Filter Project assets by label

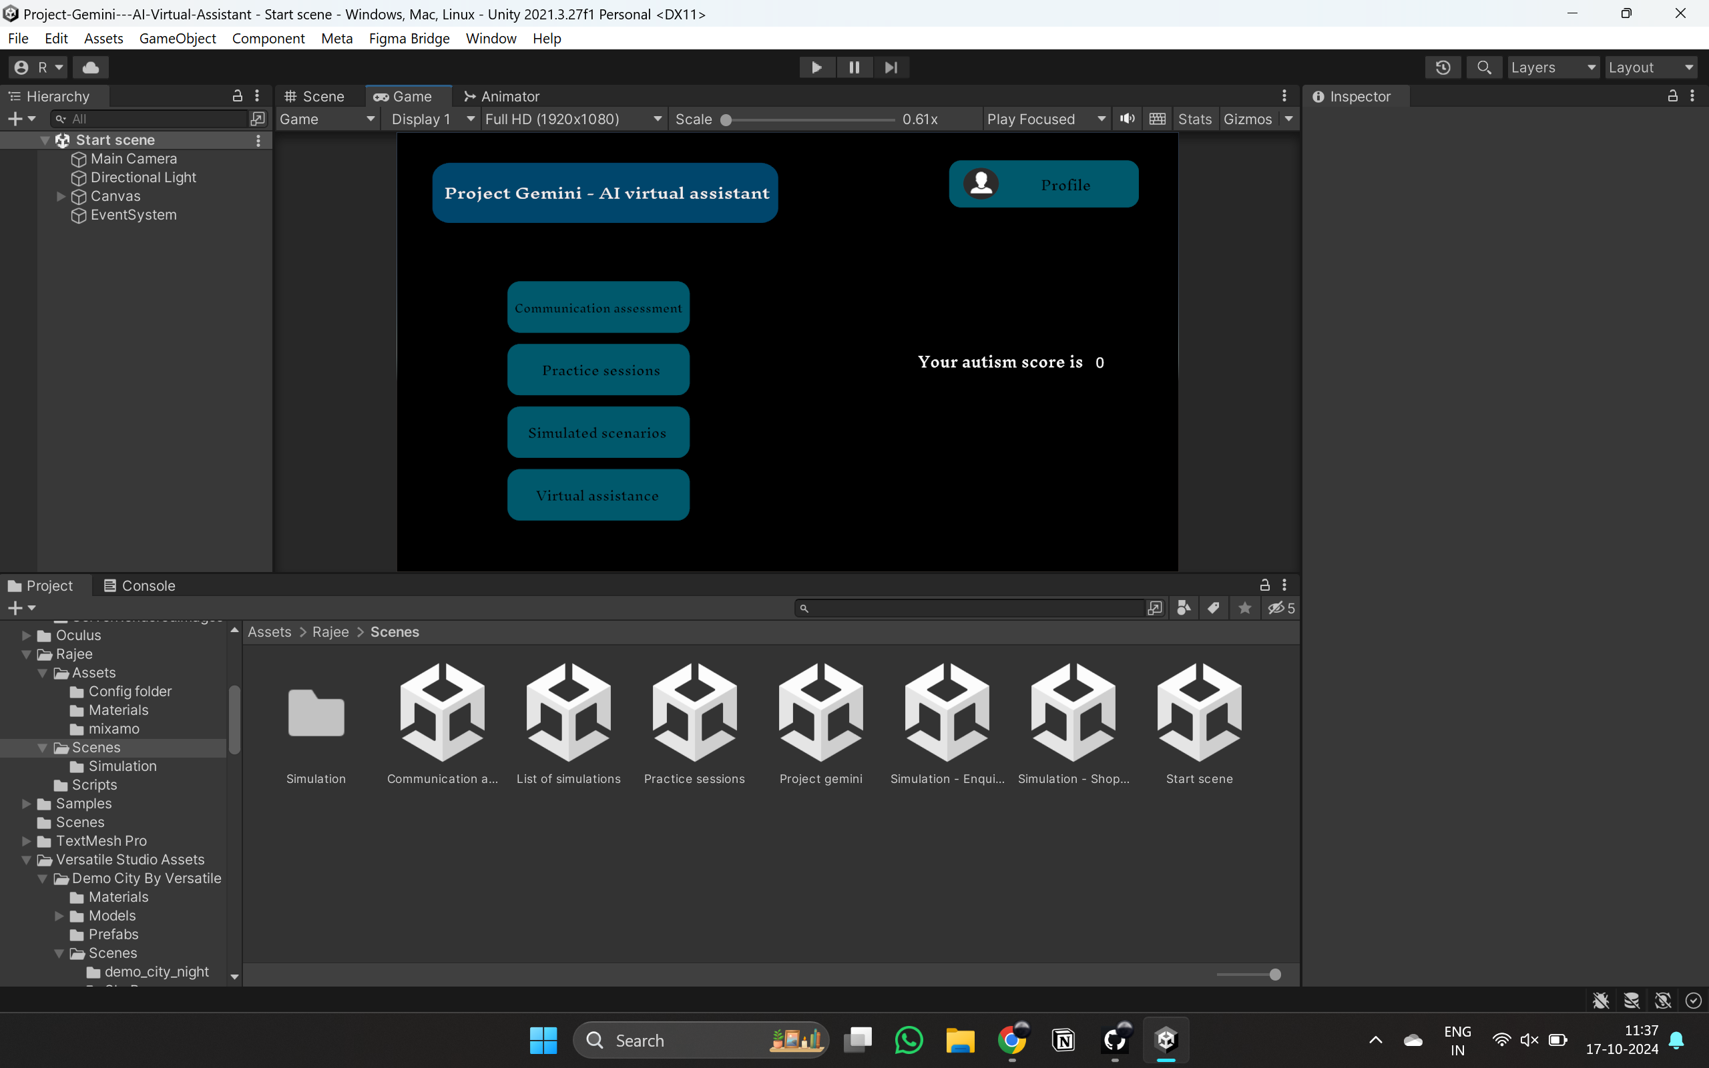point(1214,608)
